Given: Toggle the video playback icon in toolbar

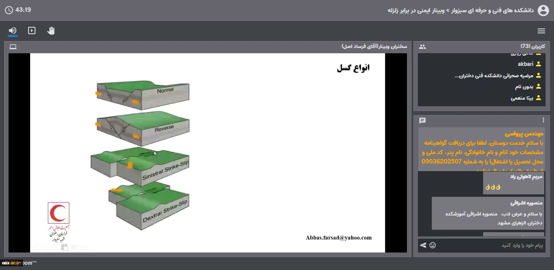Looking at the screenshot, I should [32, 31].
